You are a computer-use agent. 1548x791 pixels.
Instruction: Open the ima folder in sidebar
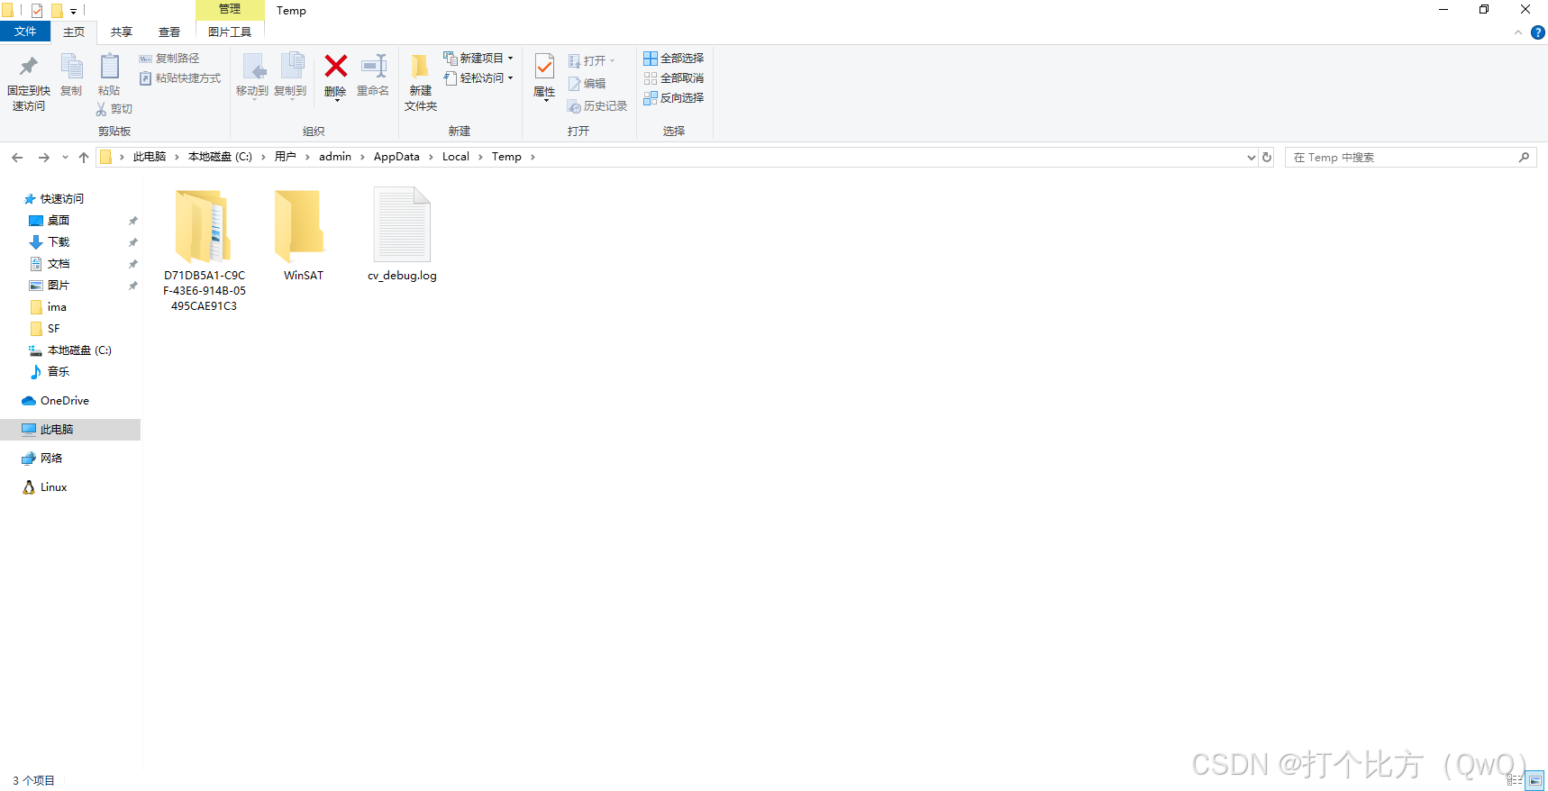click(49, 307)
